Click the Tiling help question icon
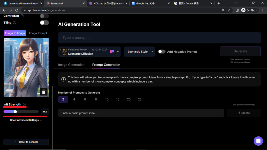Image resolution: width=267 pixels, height=150 pixels. pyautogui.click(x=15, y=23)
